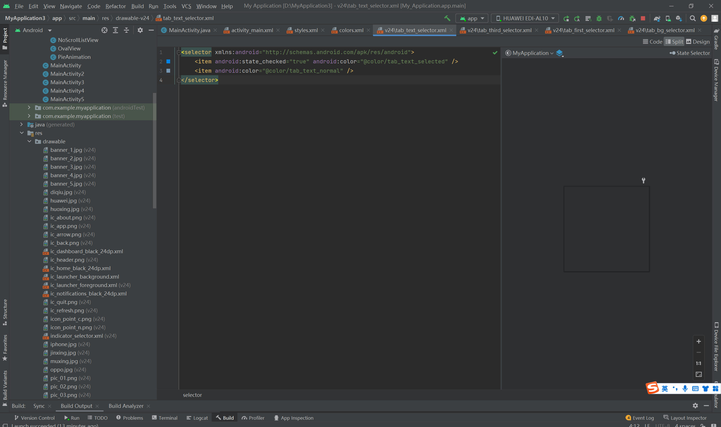This screenshot has width=721, height=427.
Task: Expand the java (generated) folder
Action: pos(22,124)
